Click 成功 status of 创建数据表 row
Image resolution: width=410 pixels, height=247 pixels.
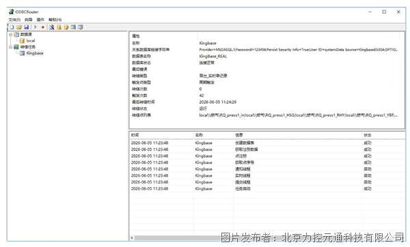(368, 143)
